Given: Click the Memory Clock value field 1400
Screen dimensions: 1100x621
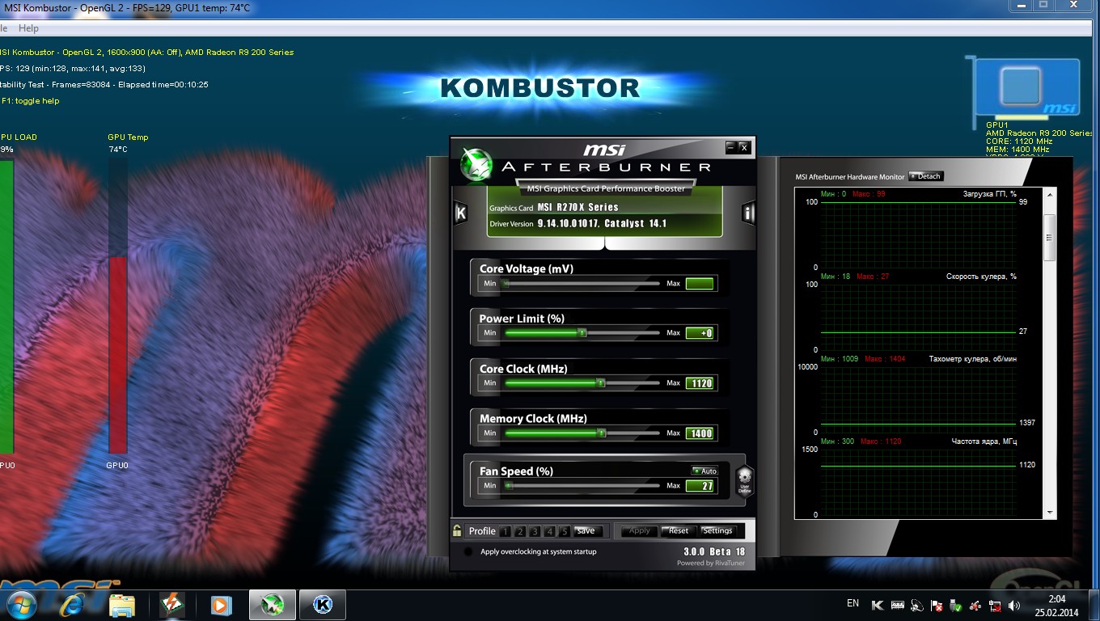Looking at the screenshot, I should (700, 433).
